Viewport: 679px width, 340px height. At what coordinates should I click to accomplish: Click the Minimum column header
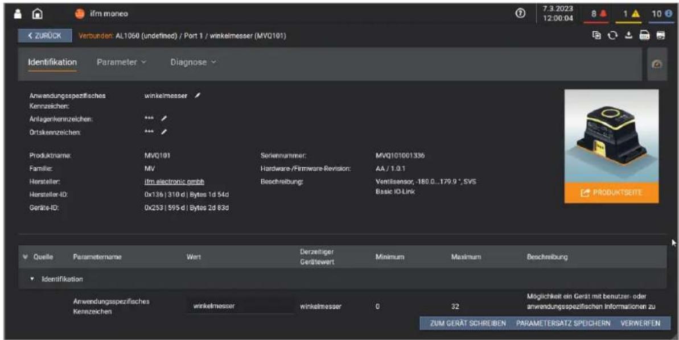click(x=390, y=257)
